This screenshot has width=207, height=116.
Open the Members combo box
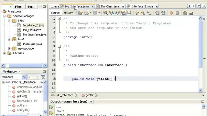click(x=14, y=77)
